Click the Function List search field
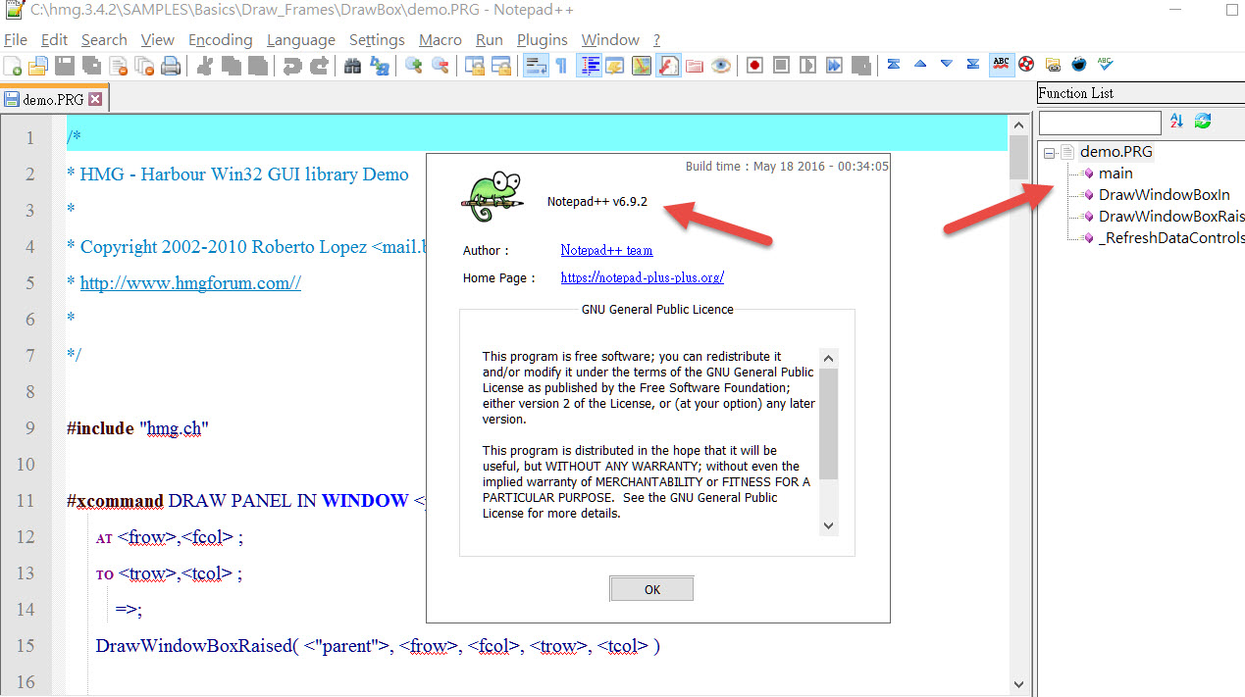This screenshot has width=1245, height=697. (1099, 123)
